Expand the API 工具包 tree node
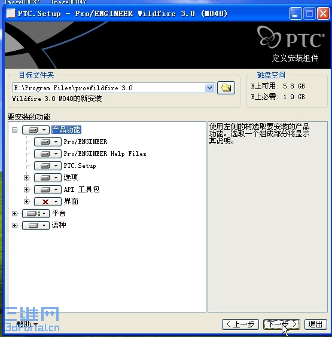332x337 pixels. (27, 189)
